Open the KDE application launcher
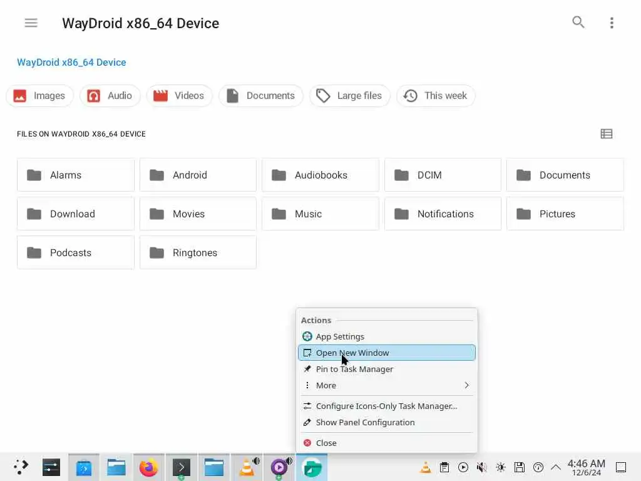Image resolution: width=641 pixels, height=481 pixels. pyautogui.click(x=20, y=467)
